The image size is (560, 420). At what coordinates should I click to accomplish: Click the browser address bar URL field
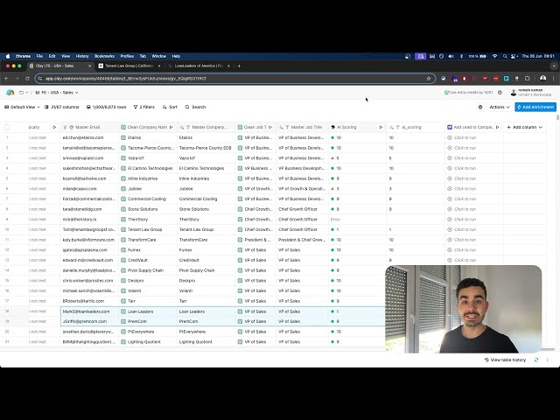[x=219, y=78]
